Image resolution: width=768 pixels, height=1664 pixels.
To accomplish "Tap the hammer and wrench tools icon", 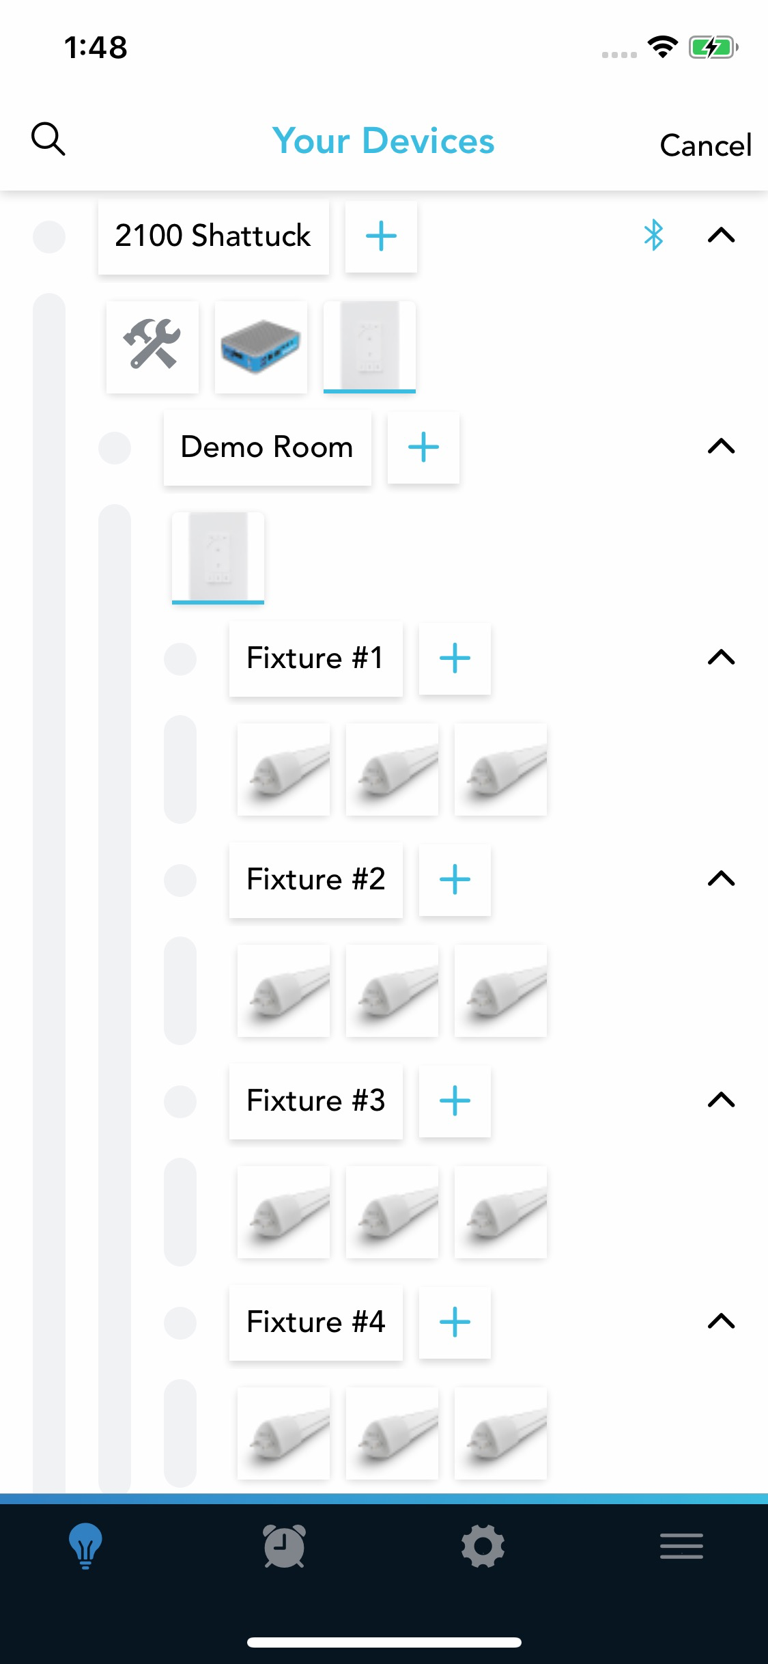I will point(152,346).
